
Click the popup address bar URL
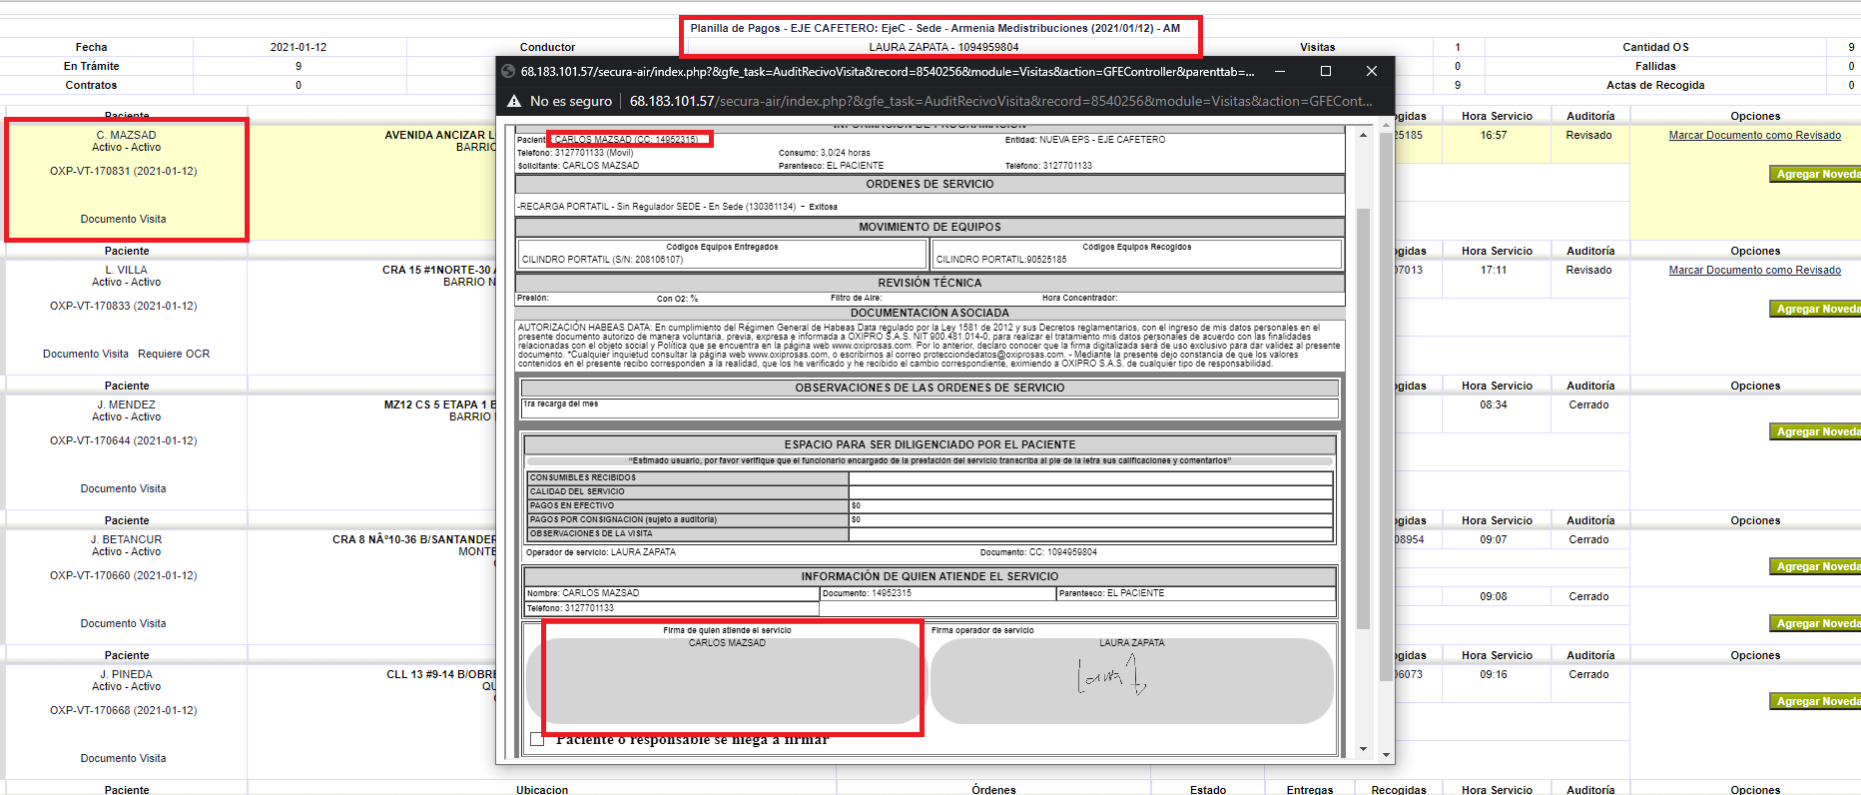[x=1000, y=101]
